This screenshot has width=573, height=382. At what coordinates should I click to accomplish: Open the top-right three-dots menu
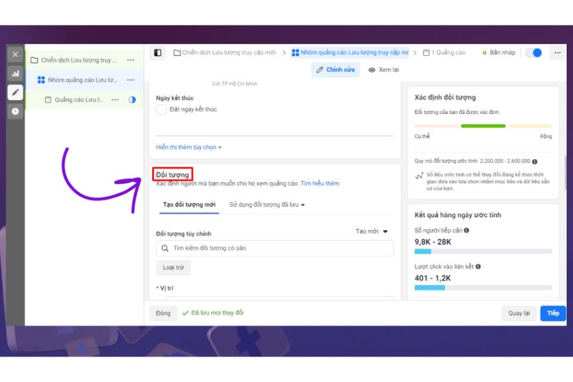tap(557, 53)
